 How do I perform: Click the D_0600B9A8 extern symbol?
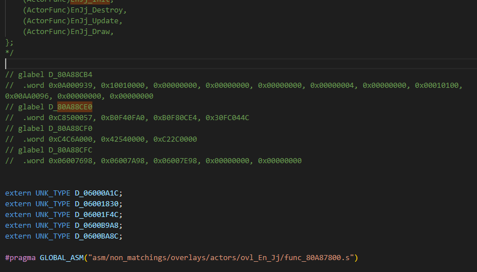(98, 226)
